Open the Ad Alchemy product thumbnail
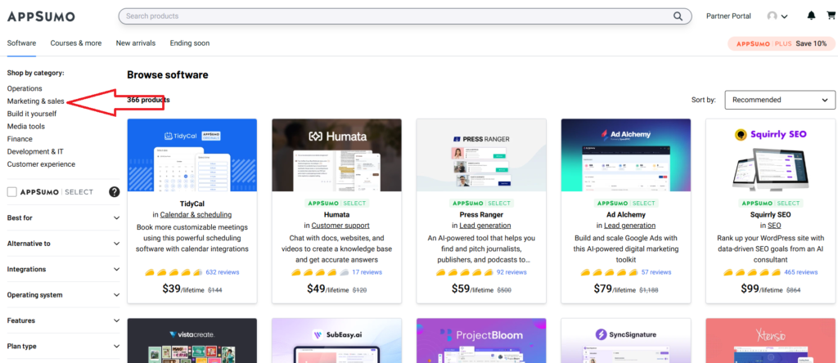838x363 pixels. coord(626,155)
